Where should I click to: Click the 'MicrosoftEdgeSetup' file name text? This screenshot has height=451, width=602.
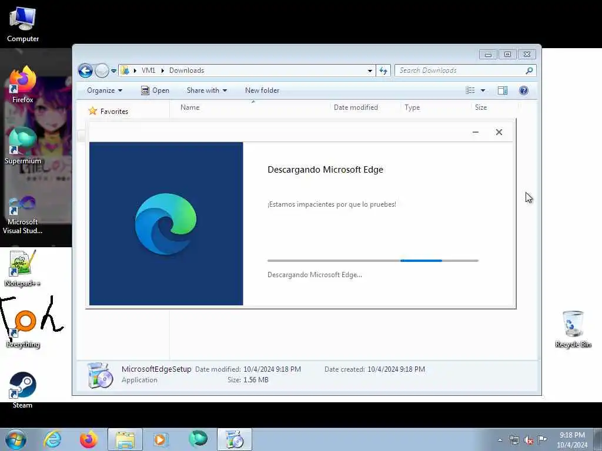(156, 369)
